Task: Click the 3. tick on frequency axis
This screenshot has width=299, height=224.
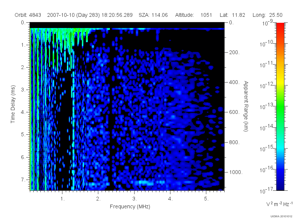Action: coord(135,199)
